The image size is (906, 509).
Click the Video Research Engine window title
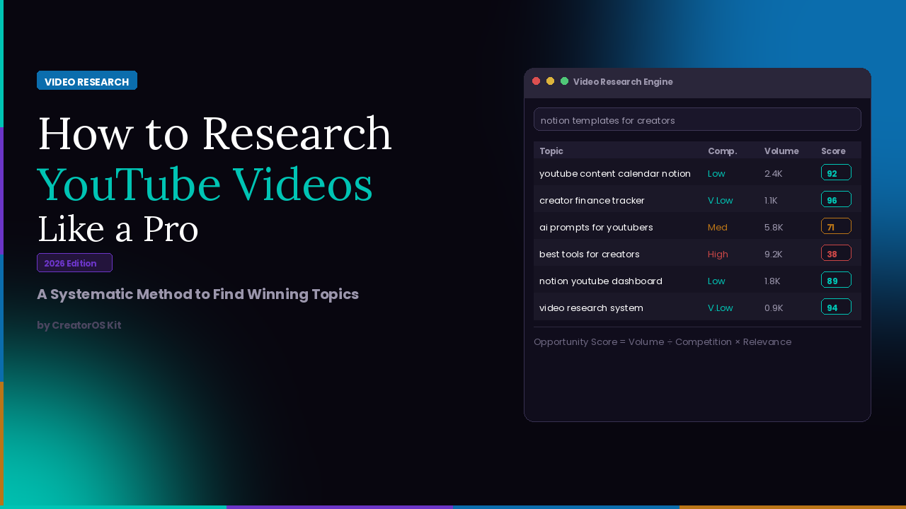pos(623,81)
